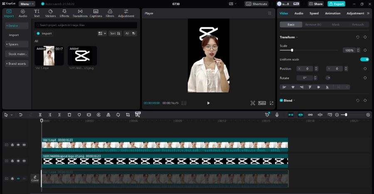Open the Sort dropdown in media panel

coord(115,34)
